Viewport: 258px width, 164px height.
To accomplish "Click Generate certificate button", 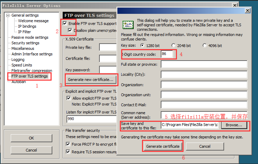I will click(x=163, y=146).
